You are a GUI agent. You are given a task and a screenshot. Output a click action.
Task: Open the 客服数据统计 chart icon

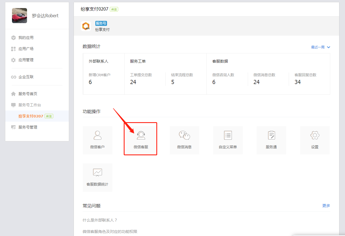[x=97, y=173]
